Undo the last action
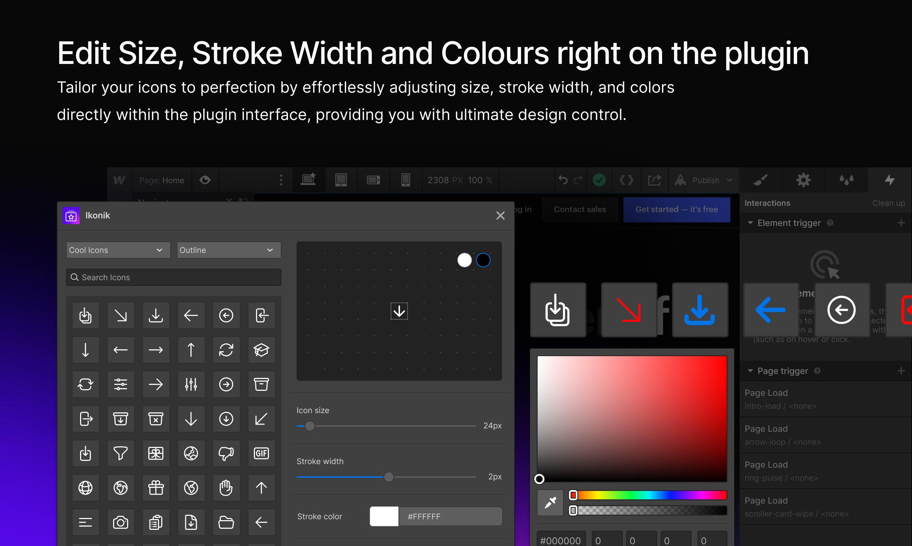 [563, 180]
